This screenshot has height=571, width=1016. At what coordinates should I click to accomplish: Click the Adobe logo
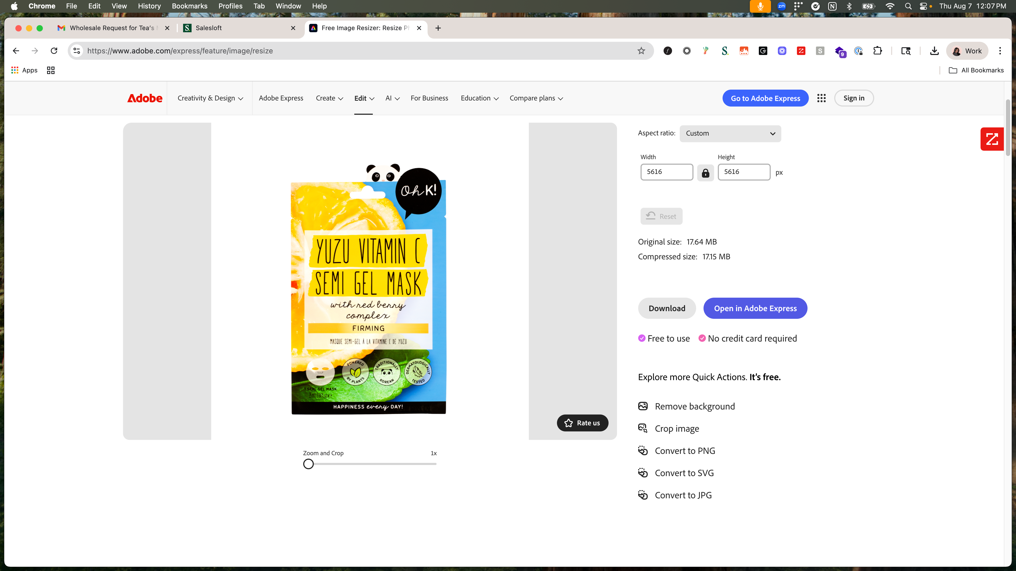(x=144, y=98)
